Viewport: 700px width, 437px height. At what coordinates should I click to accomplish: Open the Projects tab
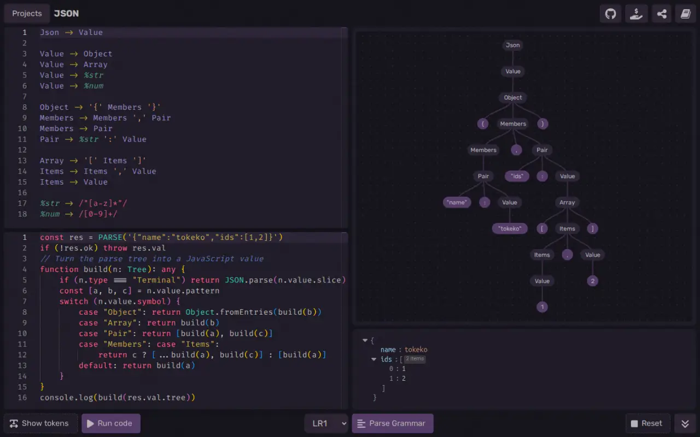[27, 13]
